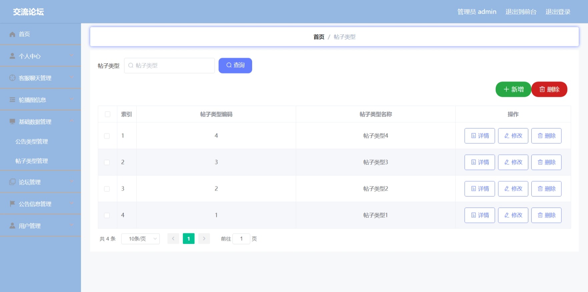
Task: Open the 个人中心 sidebar menu
Action: (40, 56)
